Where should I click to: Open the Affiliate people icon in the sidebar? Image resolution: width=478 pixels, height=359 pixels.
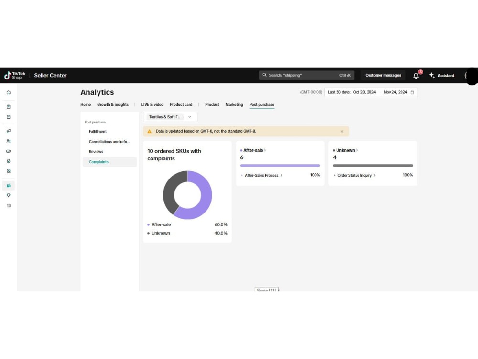pyautogui.click(x=9, y=141)
